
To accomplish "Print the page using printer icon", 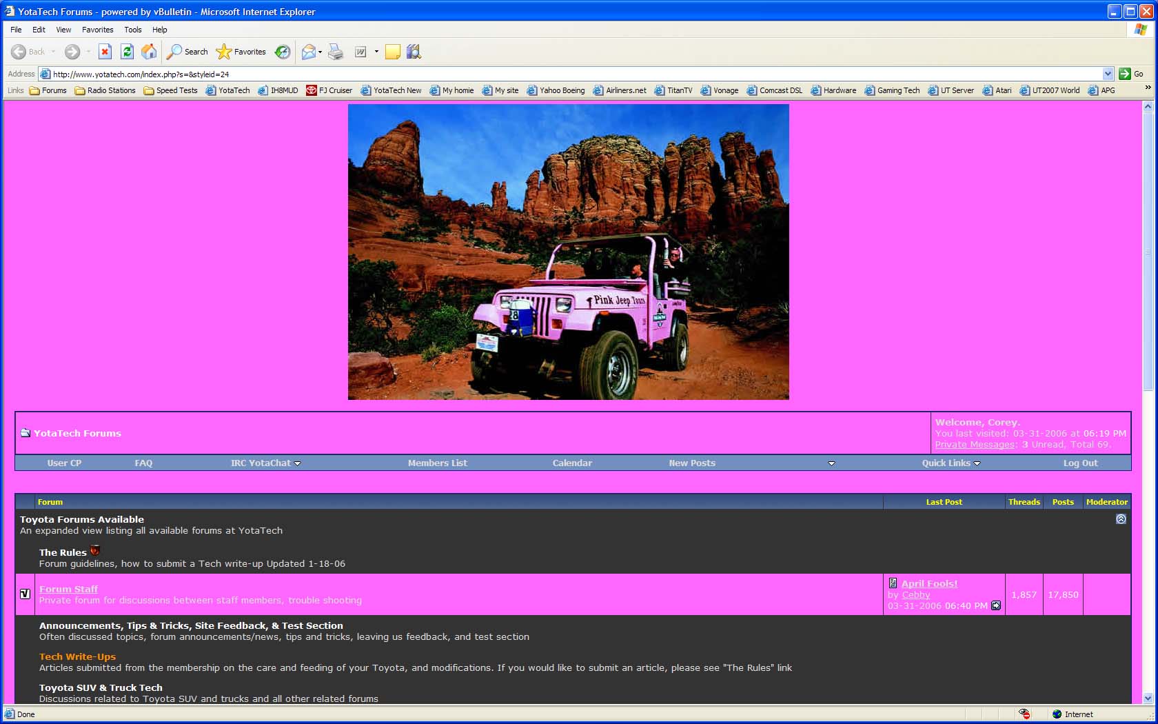I will click(x=336, y=52).
